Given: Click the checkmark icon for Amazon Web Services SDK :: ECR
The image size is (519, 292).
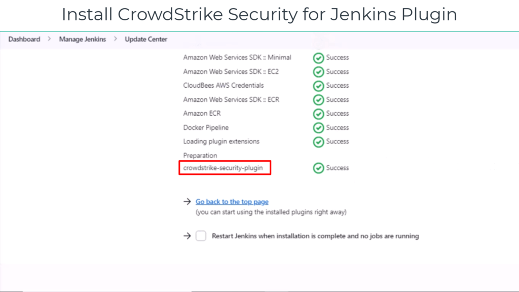Looking at the screenshot, I should (318, 99).
